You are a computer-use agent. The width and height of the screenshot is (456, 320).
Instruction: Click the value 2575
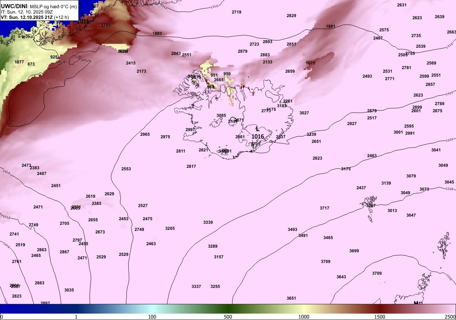pyautogui.click(x=384, y=30)
